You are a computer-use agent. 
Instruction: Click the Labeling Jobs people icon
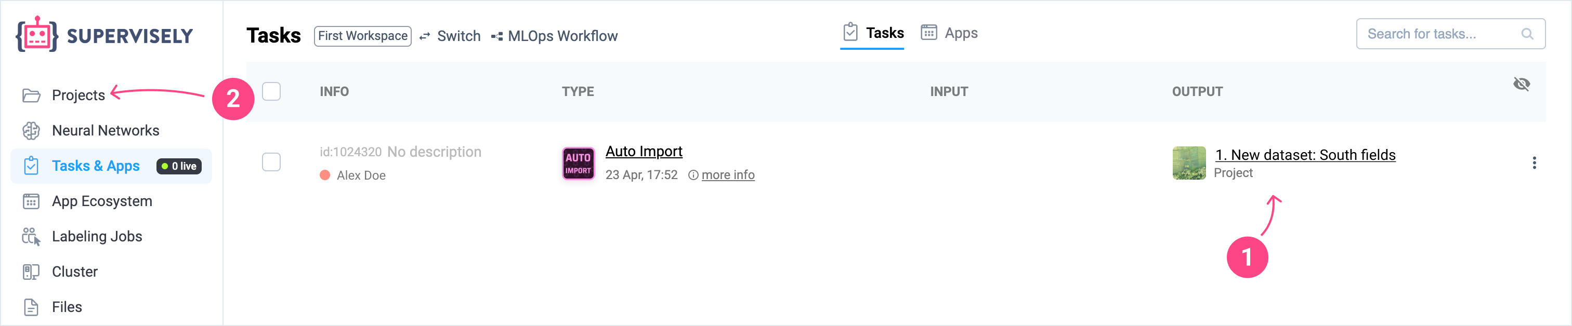[x=31, y=236]
